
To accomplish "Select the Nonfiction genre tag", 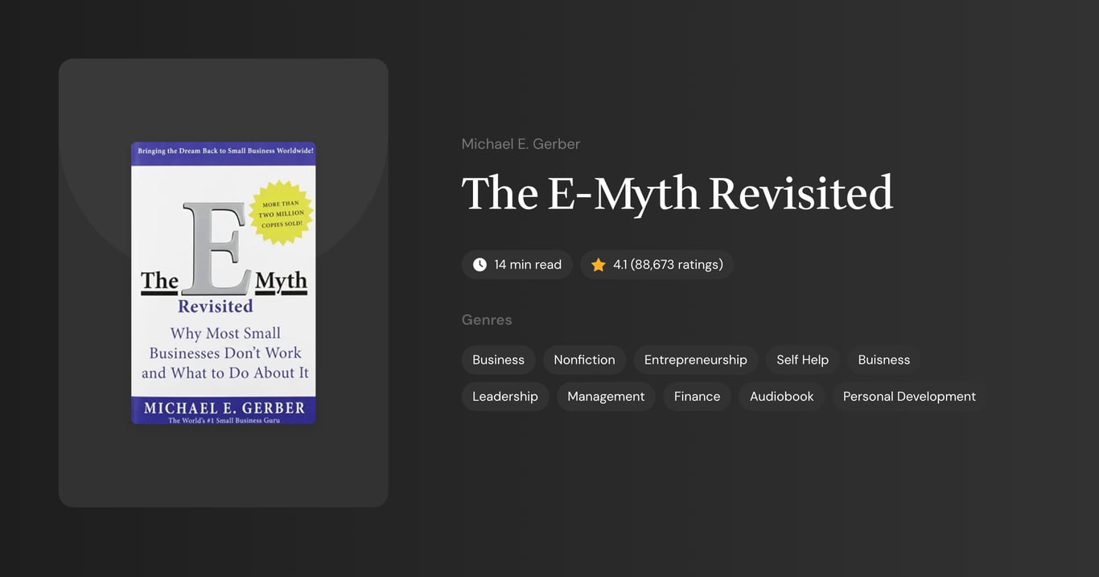I will pos(584,360).
